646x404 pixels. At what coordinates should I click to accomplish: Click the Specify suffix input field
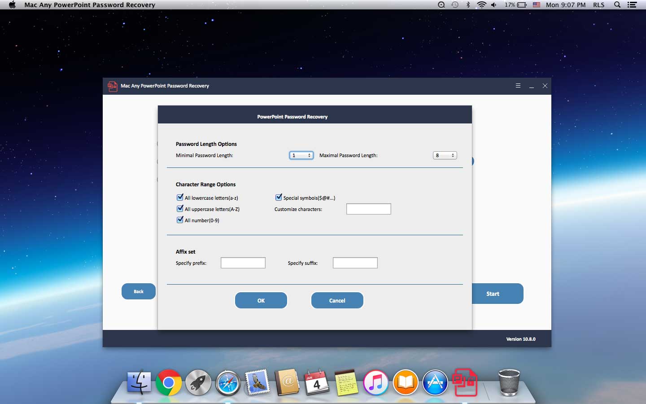click(x=355, y=263)
